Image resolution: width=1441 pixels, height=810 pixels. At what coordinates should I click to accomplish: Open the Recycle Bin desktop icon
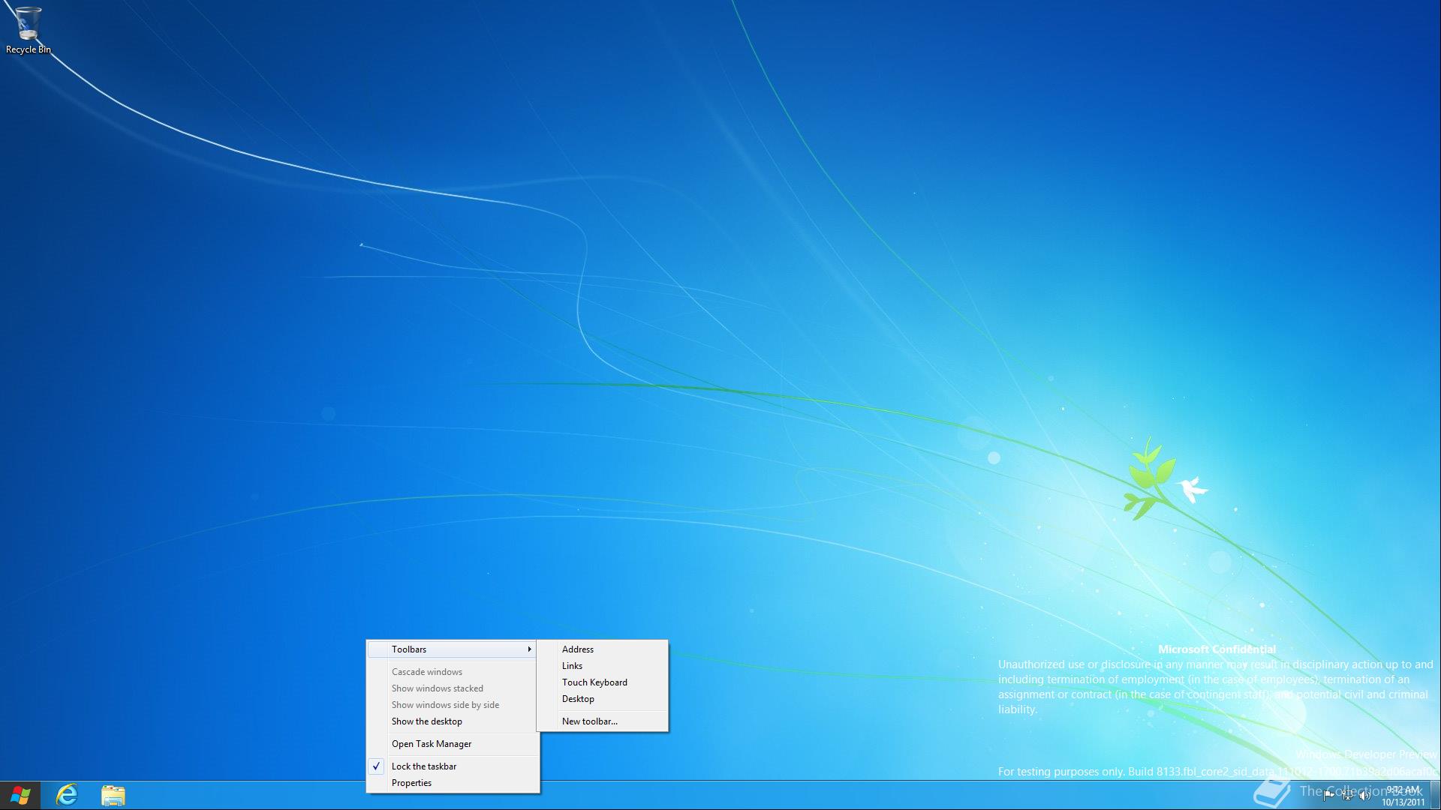click(x=28, y=30)
